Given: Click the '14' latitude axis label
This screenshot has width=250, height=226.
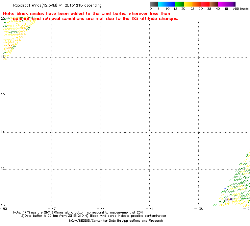Looking at the screenshot, I should coord(3,132).
